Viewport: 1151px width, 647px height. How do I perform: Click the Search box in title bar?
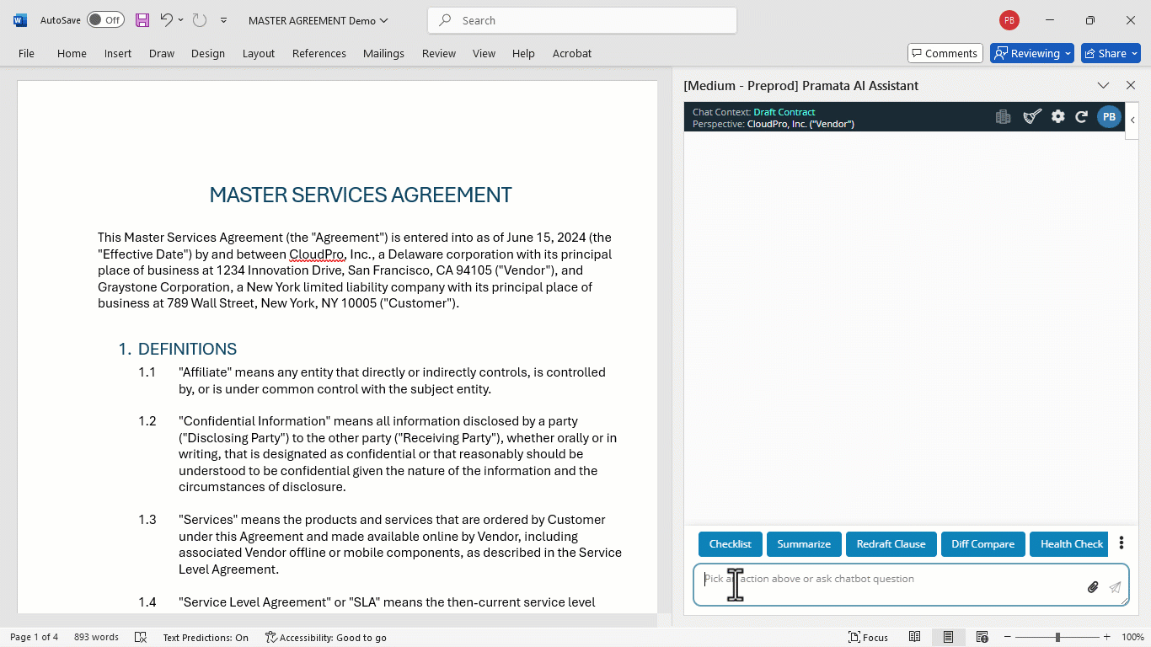582,20
